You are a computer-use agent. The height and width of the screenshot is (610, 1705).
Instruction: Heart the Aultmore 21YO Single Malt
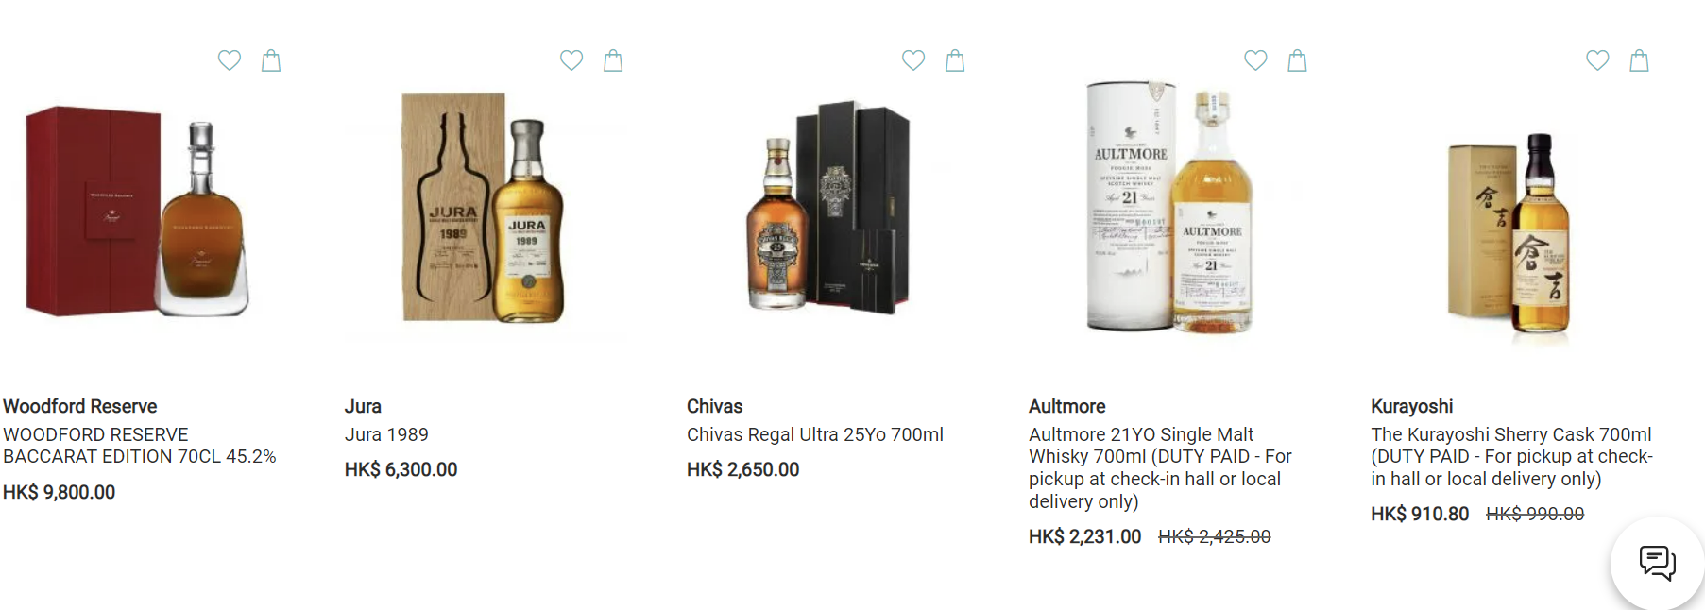[x=1255, y=60]
